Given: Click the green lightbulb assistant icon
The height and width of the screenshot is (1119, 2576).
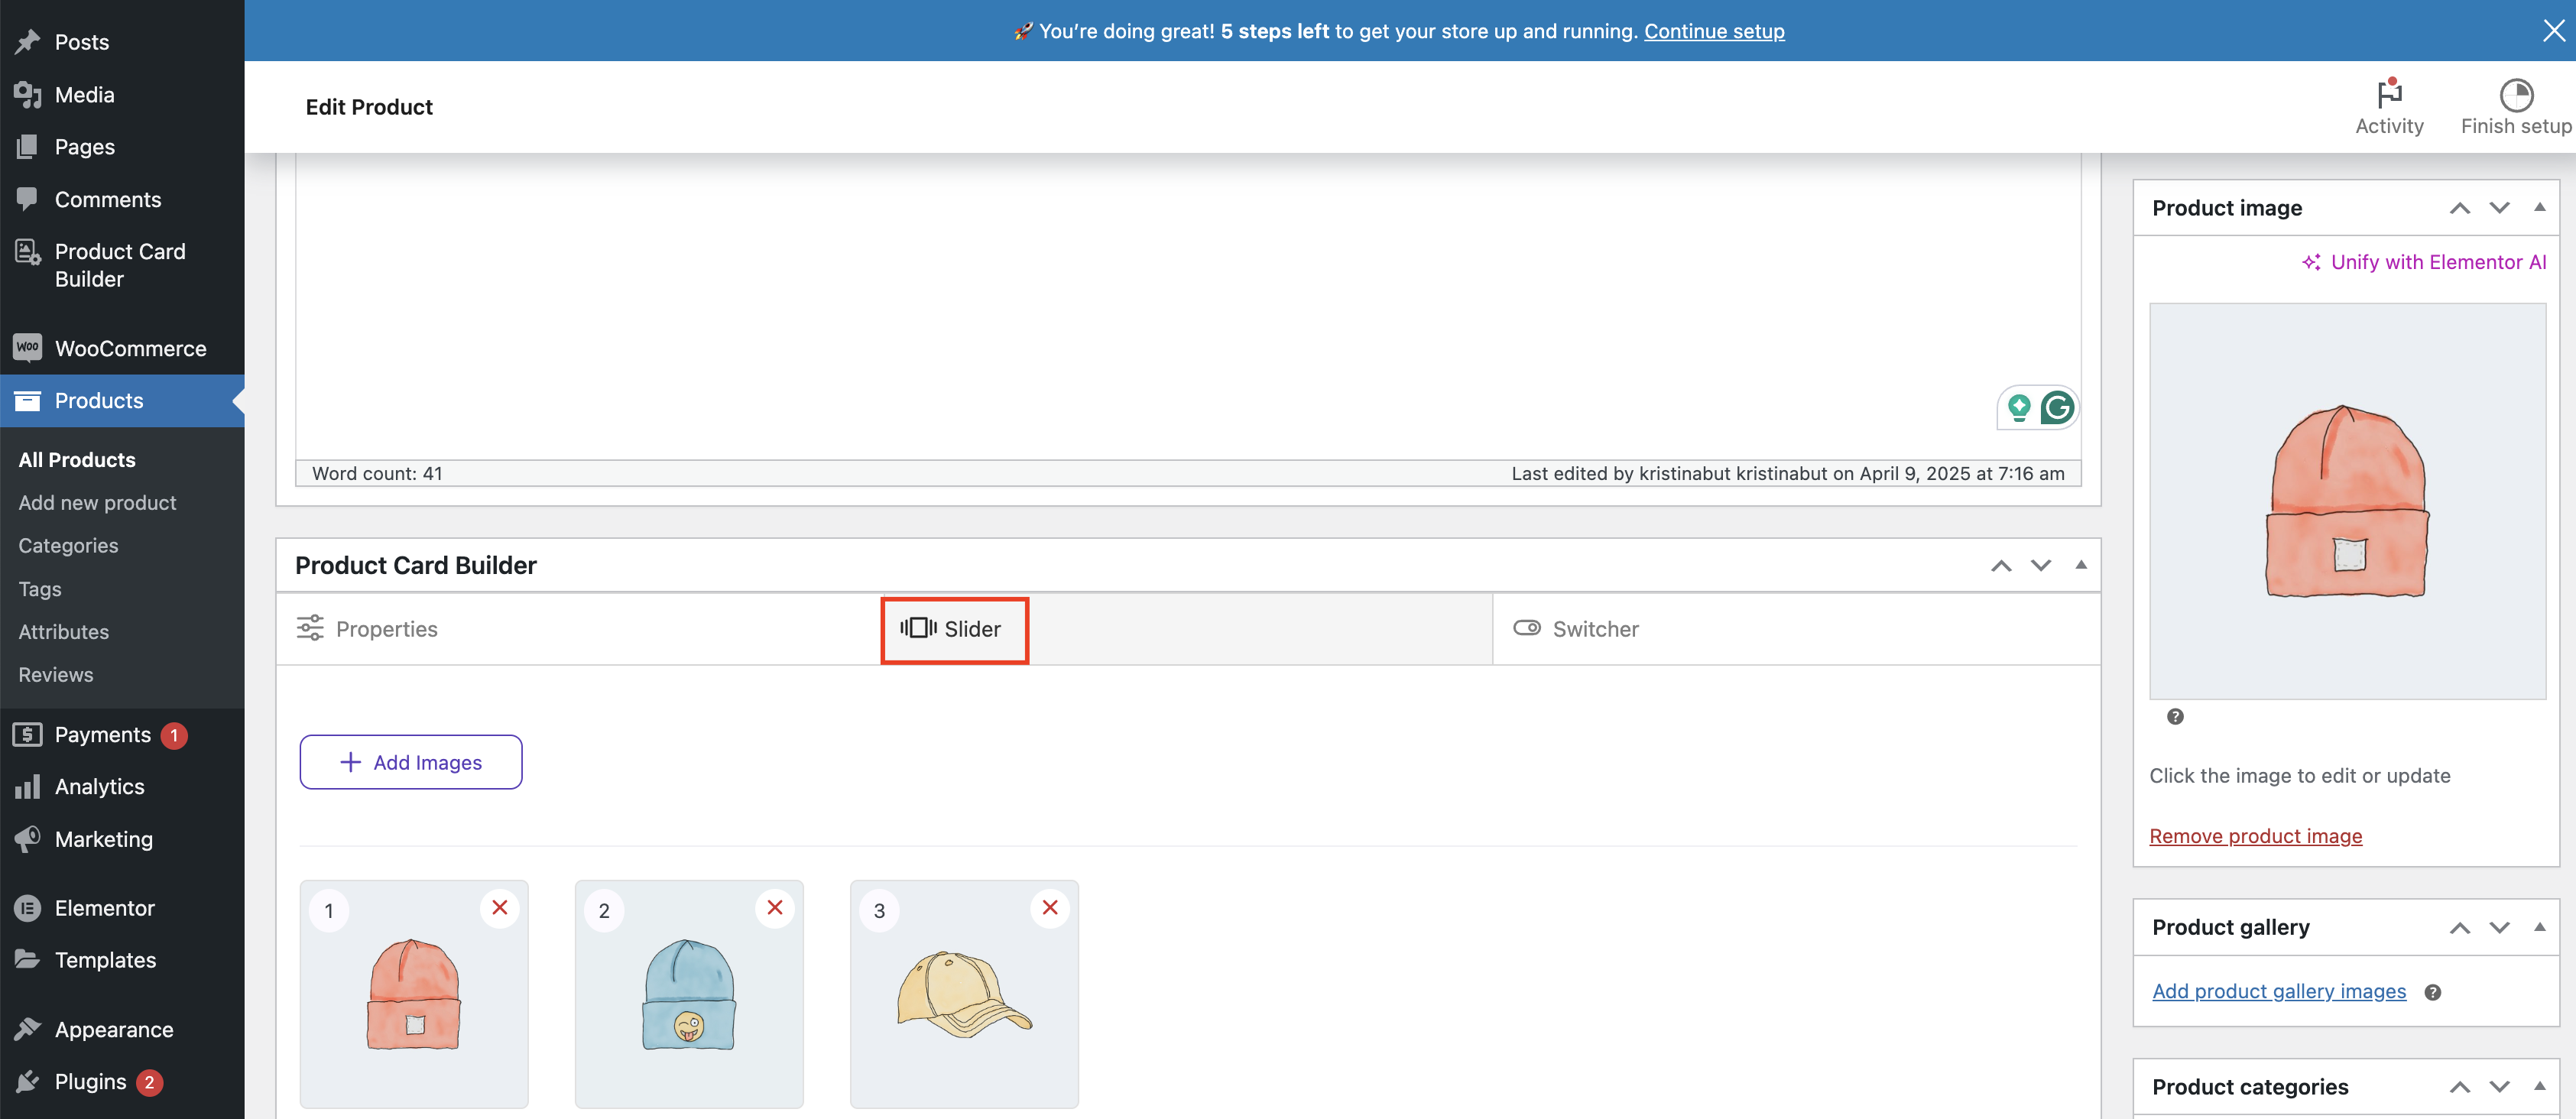Looking at the screenshot, I should coord(2019,407).
